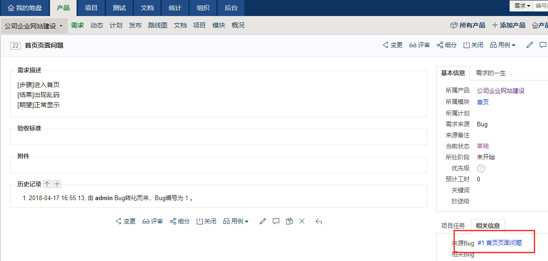Open source bug #1 首页页面问题 link

(x=500, y=243)
